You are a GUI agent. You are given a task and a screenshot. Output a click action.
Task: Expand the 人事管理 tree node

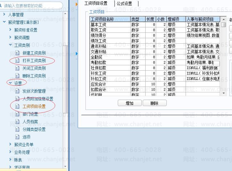tap(4, 14)
